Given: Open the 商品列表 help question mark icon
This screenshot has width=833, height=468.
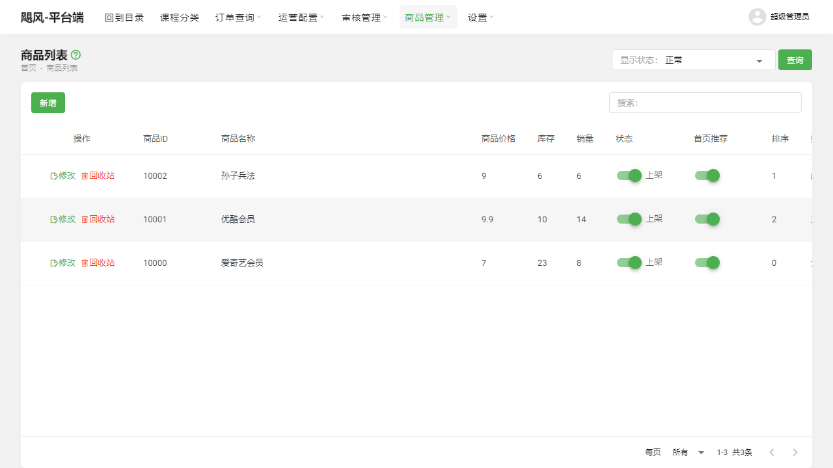Looking at the screenshot, I should (76, 55).
